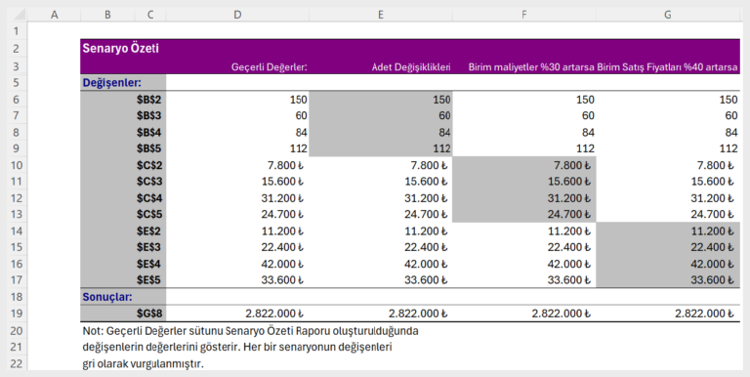Select column E header
This screenshot has height=377, width=750.
381,15
